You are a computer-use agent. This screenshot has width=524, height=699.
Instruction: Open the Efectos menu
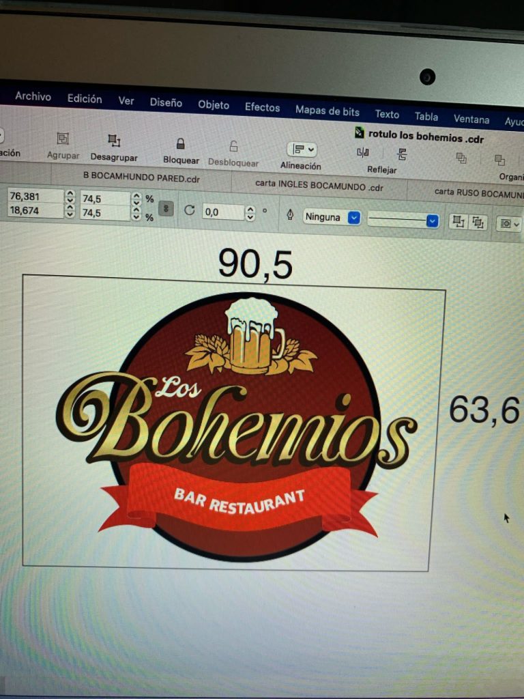pyautogui.click(x=262, y=107)
